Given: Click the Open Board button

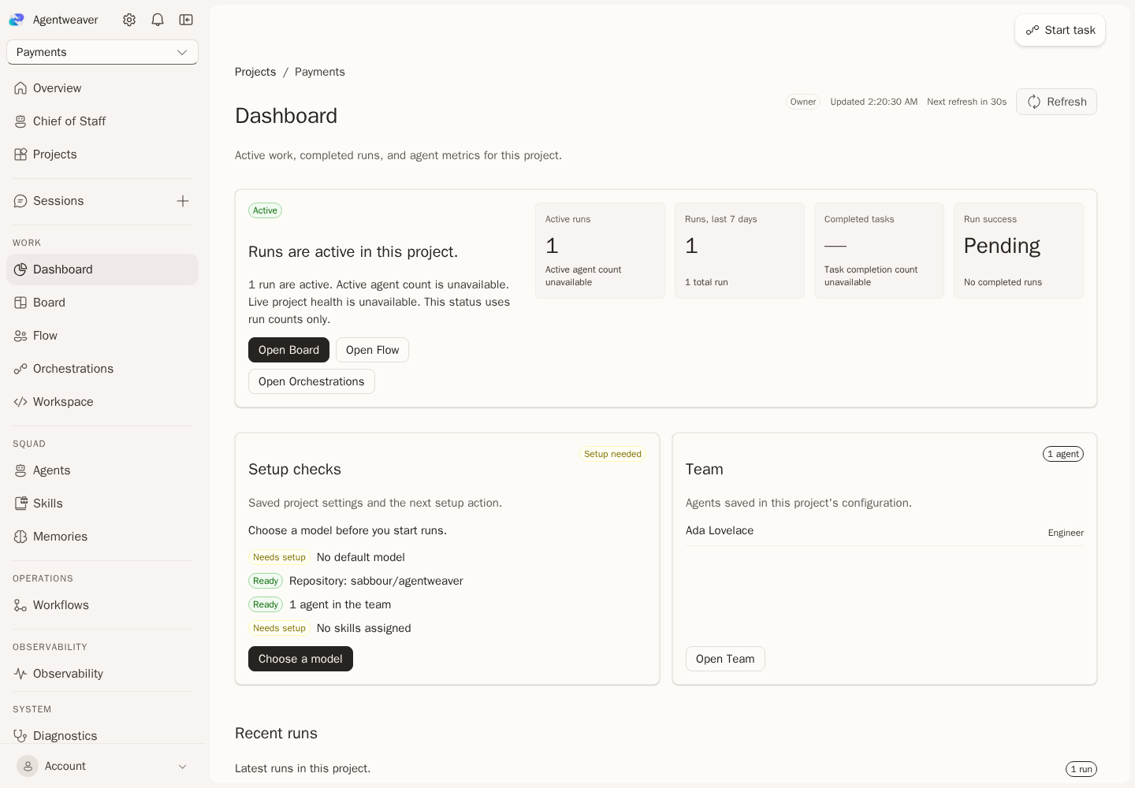Looking at the screenshot, I should pyautogui.click(x=288, y=350).
